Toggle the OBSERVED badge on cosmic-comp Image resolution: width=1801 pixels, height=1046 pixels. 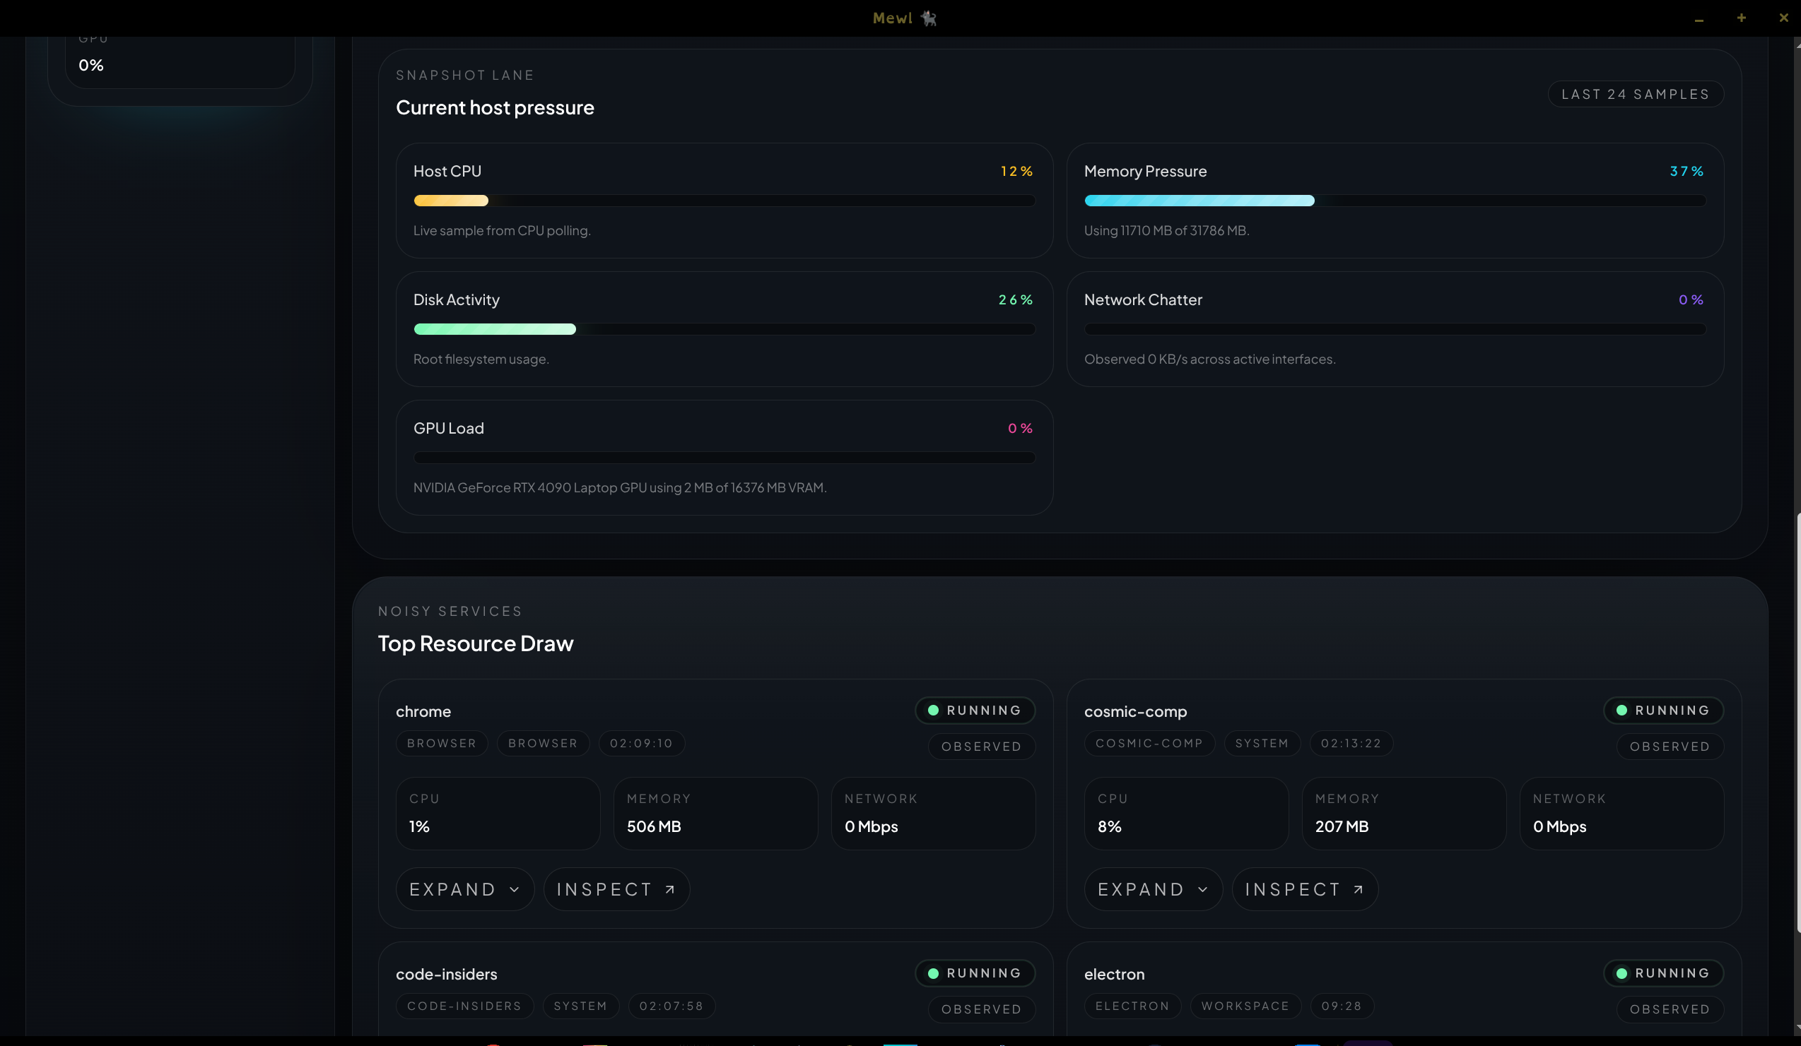pyautogui.click(x=1670, y=746)
